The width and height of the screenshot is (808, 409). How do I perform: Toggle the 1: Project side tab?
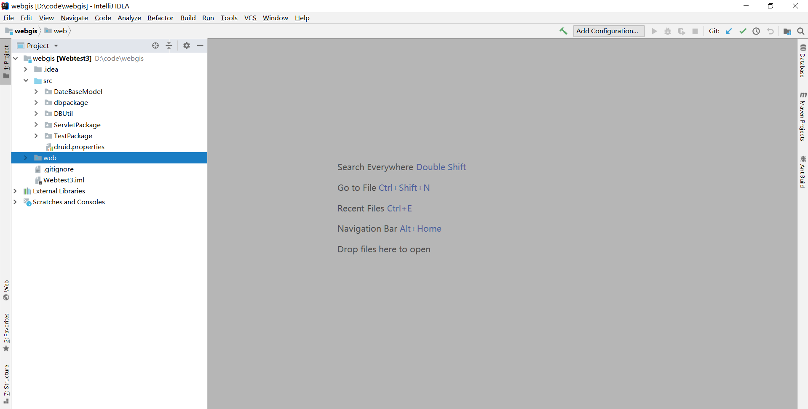pos(6,61)
